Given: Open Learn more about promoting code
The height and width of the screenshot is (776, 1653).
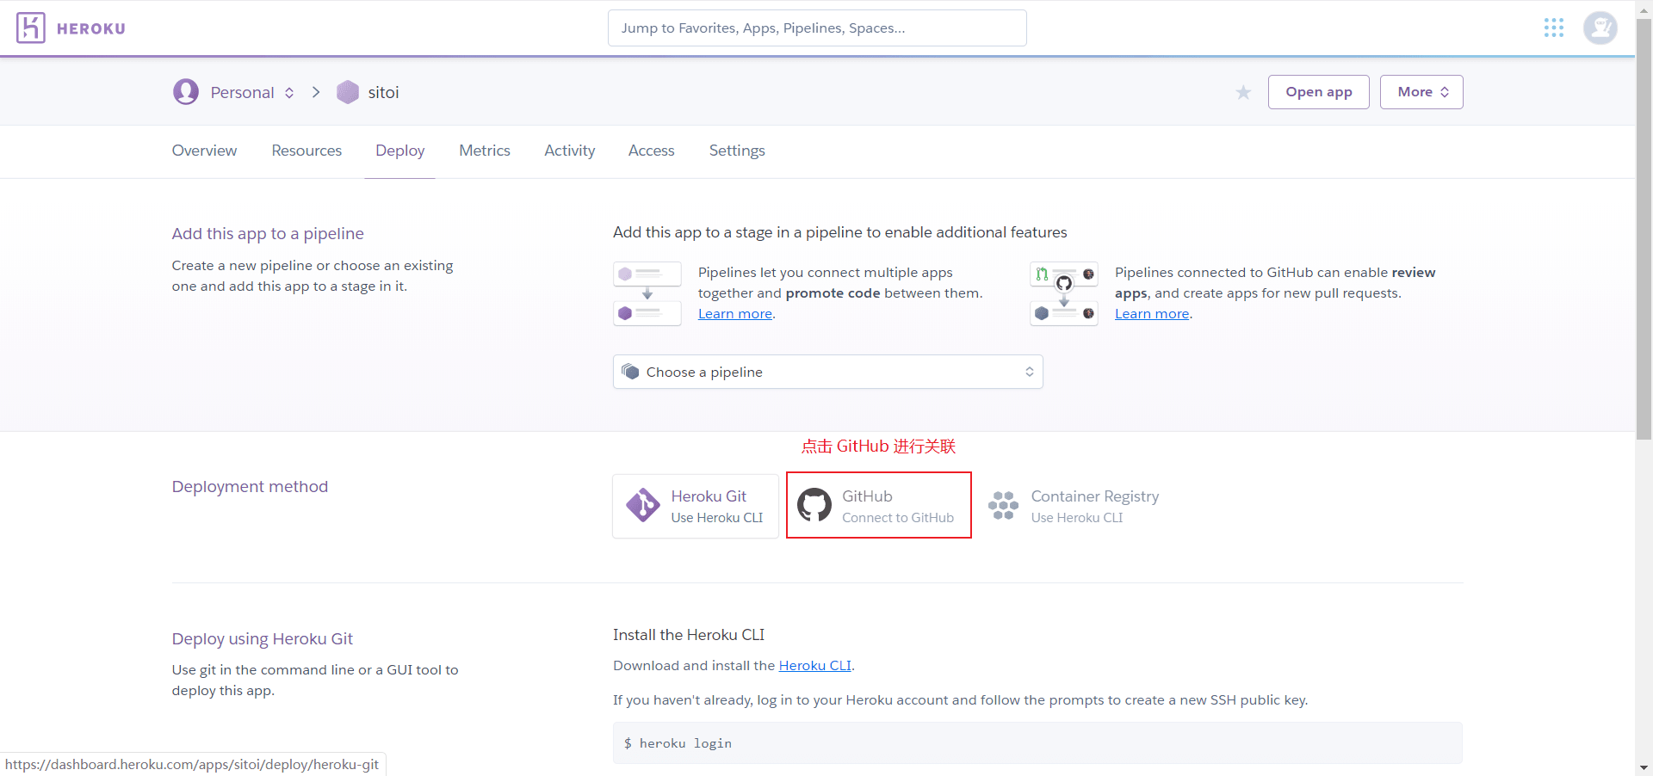Looking at the screenshot, I should click(734, 314).
